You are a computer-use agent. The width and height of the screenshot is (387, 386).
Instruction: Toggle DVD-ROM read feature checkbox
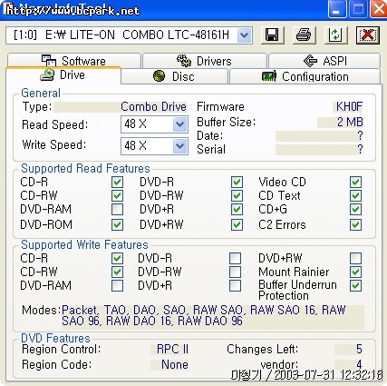117,224
